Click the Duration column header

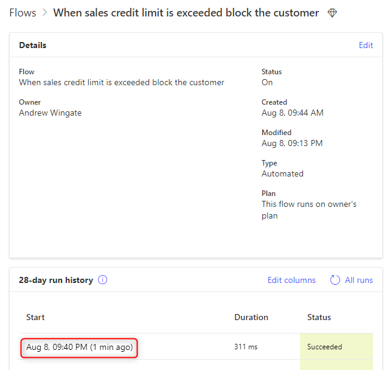[251, 317]
